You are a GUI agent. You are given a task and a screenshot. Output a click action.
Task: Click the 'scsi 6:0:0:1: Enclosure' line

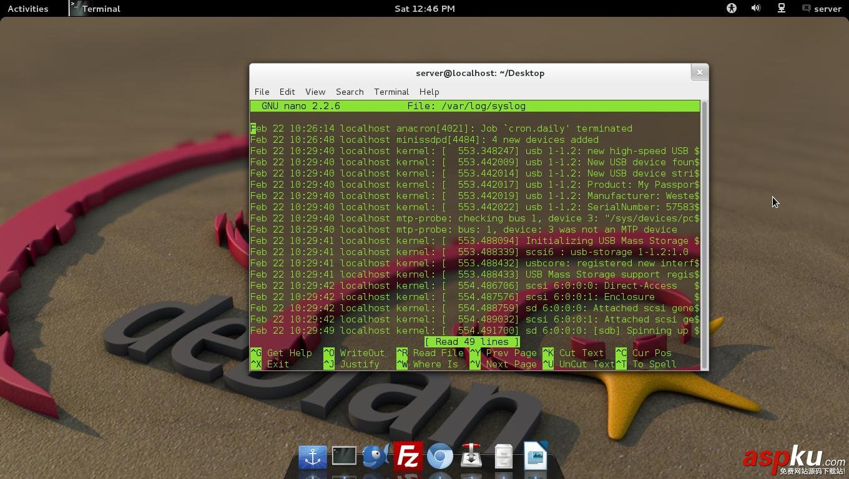[474, 297]
